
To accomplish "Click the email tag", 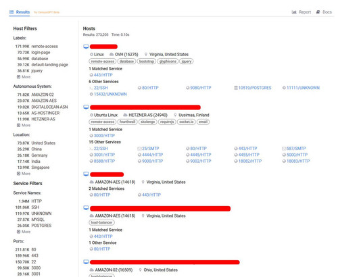I will (x=203, y=122).
